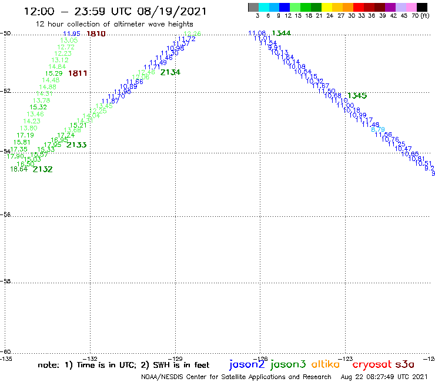Image resolution: width=435 pixels, height=382 pixels.
Task: Select the 17.90 wave height value
Action: click(15, 156)
